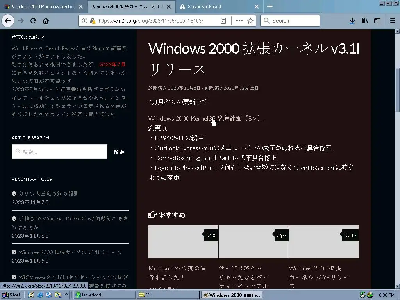Open recommended post サービス終わっちゃったけど

tap(243, 277)
